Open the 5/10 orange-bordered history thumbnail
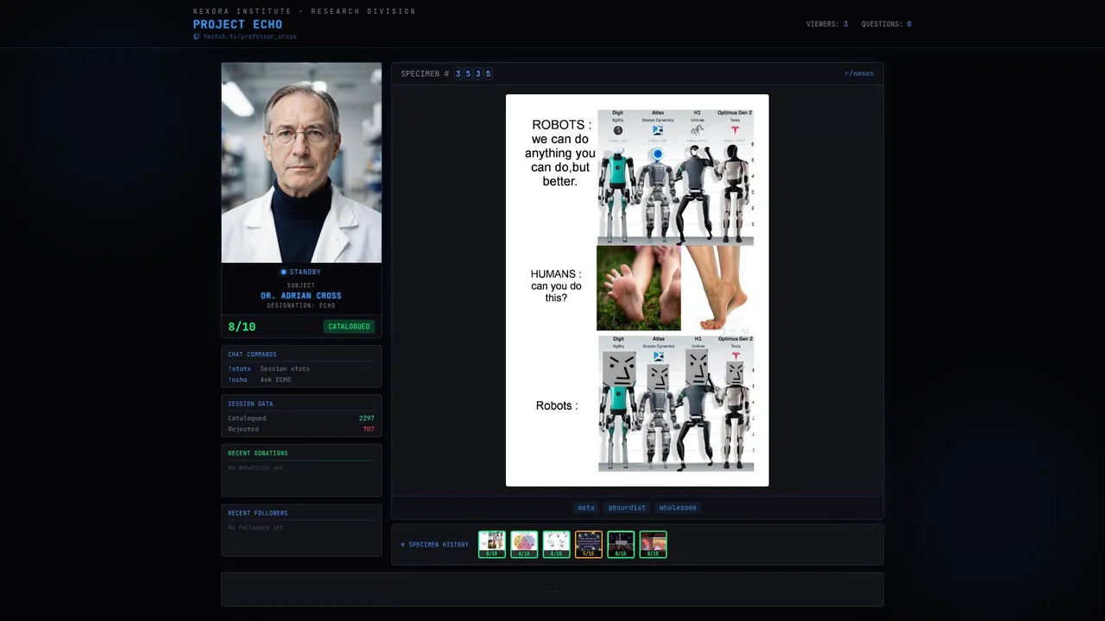 click(x=589, y=544)
